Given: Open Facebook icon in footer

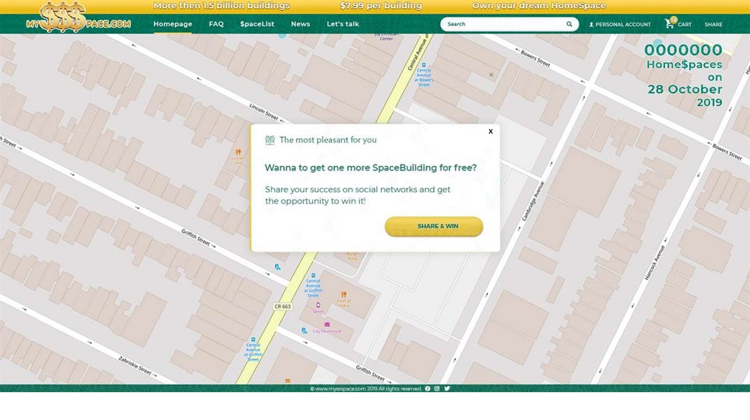Looking at the screenshot, I should 428,389.
